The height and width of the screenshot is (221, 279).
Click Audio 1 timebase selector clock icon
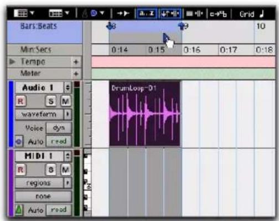[x=19, y=141]
